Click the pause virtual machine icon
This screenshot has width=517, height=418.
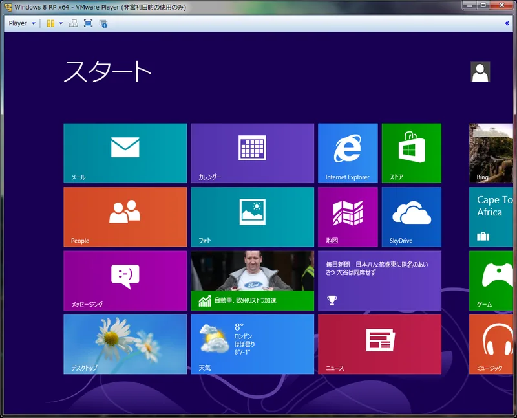(50, 23)
